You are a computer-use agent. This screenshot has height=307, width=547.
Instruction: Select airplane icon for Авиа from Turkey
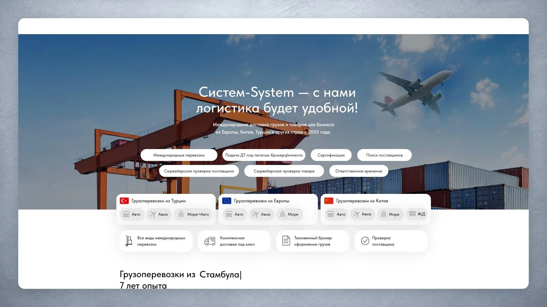153,214
